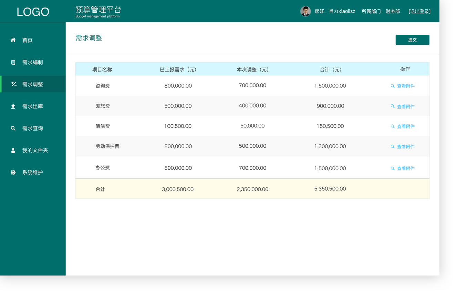Open 查看附件 for 办公费 row
Image resolution: width=467 pixels, height=303 pixels.
click(x=405, y=169)
